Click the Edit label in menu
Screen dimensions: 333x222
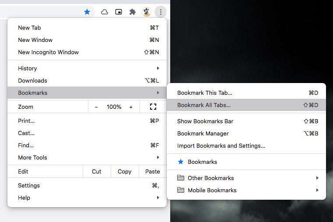point(23,172)
